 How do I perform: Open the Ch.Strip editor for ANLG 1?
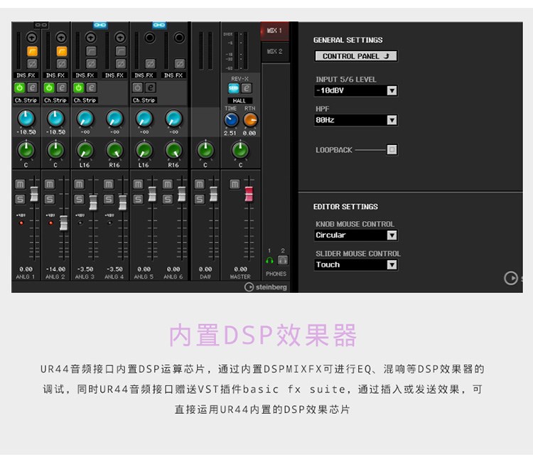click(x=32, y=87)
